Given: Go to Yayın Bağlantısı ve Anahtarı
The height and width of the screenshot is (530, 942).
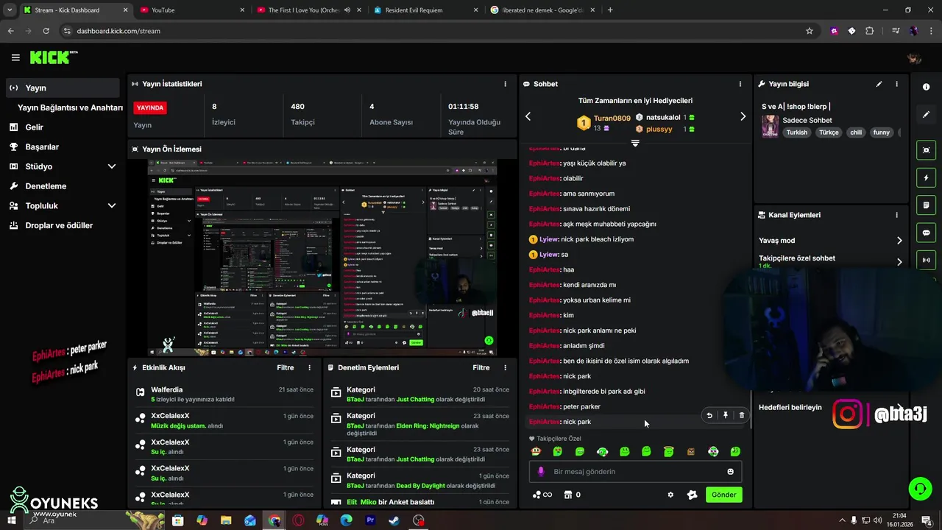Looking at the screenshot, I should coord(70,107).
